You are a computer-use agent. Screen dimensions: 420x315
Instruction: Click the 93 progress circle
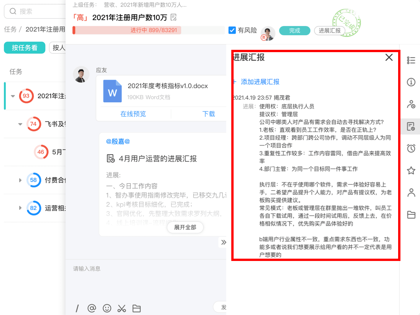tap(26, 96)
